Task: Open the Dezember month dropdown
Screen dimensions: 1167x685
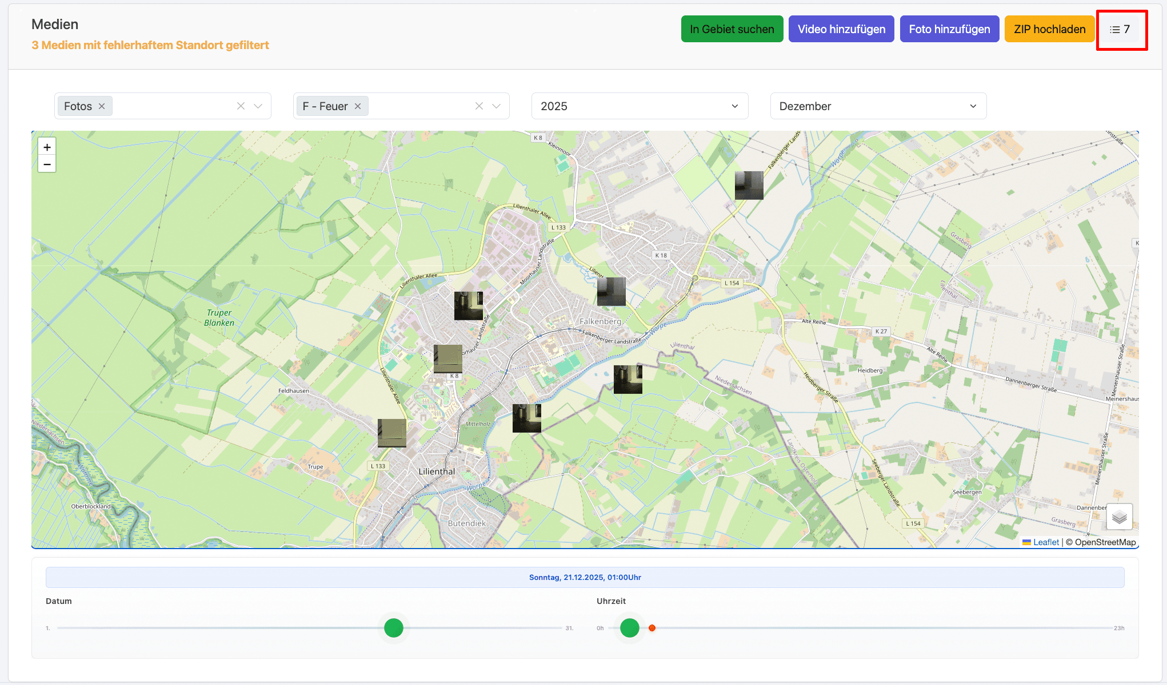Action: click(878, 106)
